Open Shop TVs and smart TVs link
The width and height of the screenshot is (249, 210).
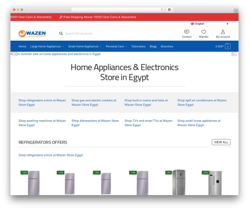tap(148, 123)
